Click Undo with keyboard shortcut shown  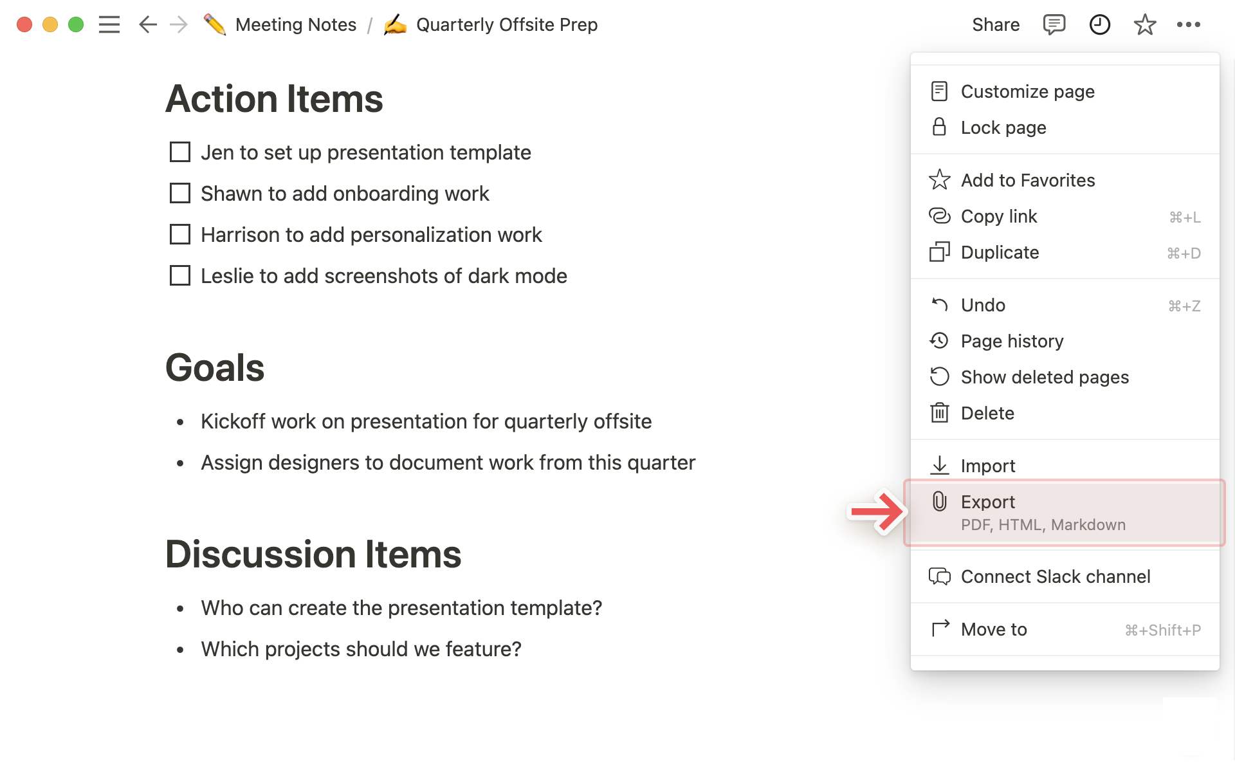click(x=1065, y=304)
